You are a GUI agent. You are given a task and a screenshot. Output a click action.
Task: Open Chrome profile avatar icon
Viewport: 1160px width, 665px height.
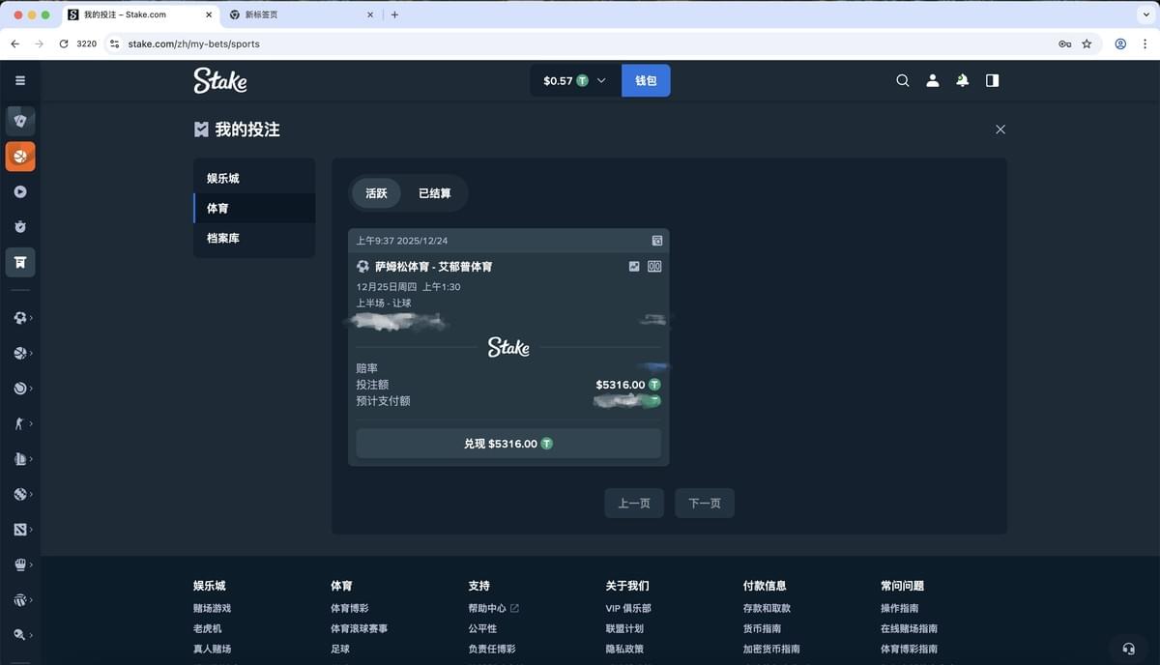1120,43
